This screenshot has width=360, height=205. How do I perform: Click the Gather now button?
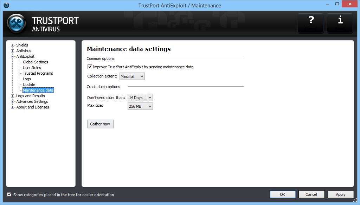(x=100, y=124)
